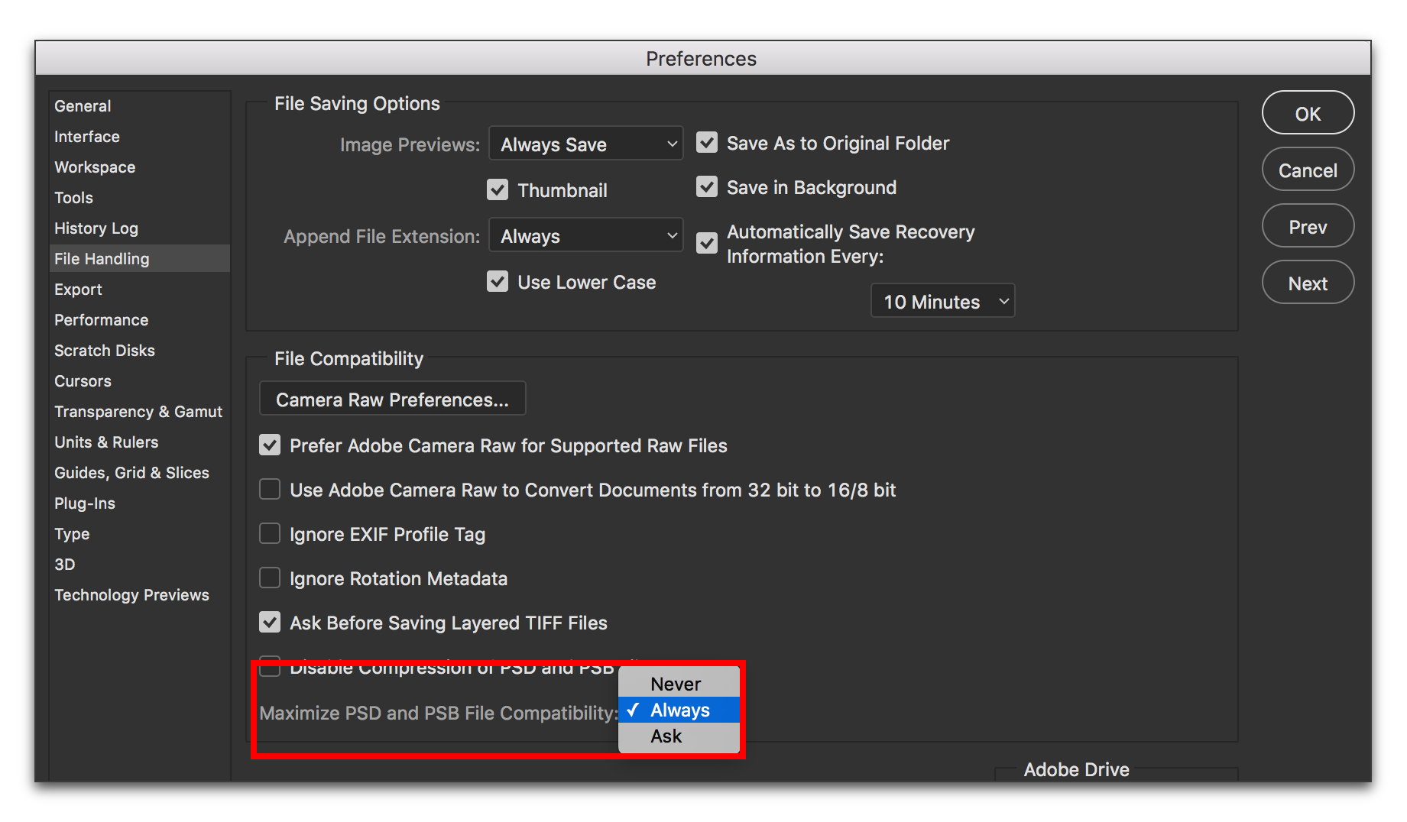
Task: Choose Always in compatibility menu
Action: (679, 710)
